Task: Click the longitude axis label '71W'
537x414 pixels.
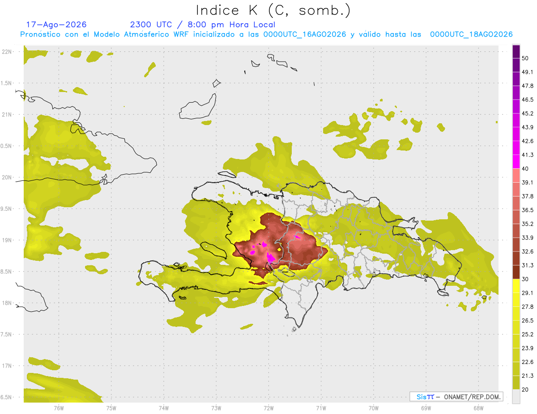Action: pos(321,407)
